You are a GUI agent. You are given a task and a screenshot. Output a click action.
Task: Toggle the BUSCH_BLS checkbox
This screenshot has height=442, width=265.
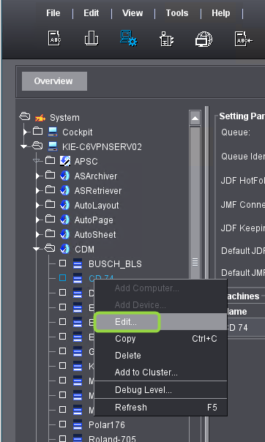coord(62,263)
